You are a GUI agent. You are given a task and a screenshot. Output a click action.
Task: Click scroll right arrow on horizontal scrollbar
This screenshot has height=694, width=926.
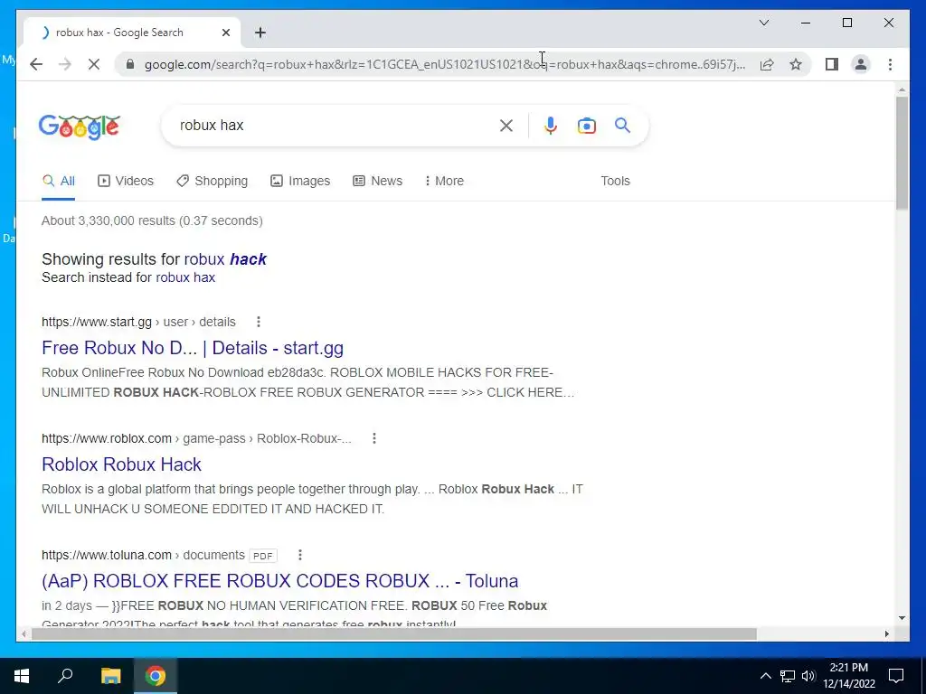(886, 633)
